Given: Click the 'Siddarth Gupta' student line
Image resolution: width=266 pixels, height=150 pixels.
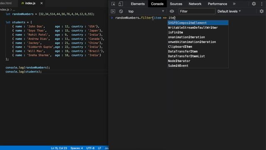Looking at the screenshot, I should point(57,47).
